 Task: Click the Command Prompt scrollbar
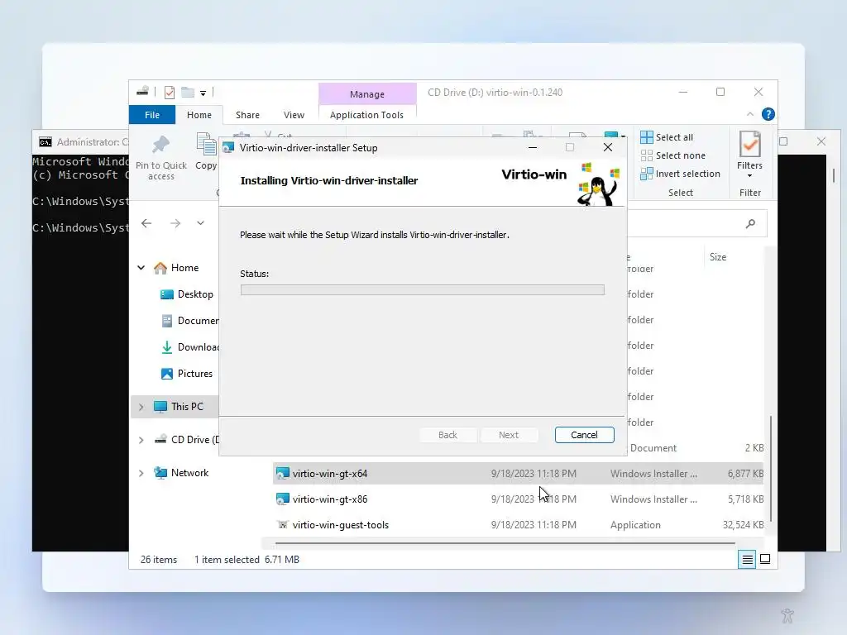tap(834, 175)
